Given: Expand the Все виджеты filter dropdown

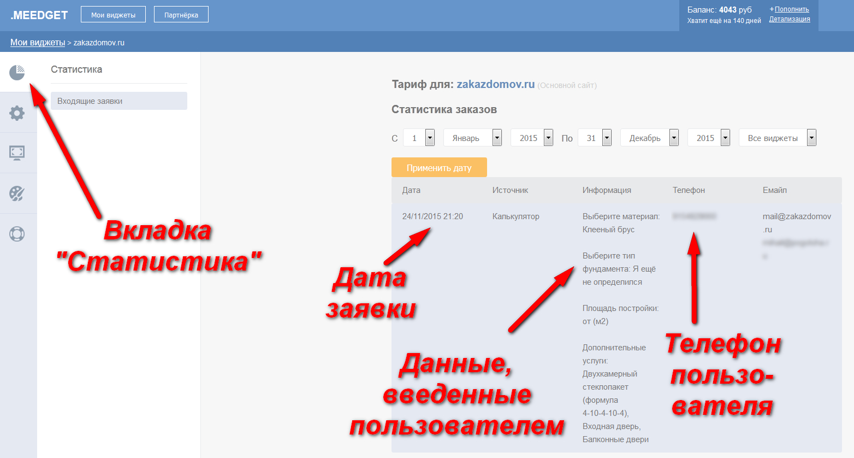Looking at the screenshot, I should click(x=778, y=138).
